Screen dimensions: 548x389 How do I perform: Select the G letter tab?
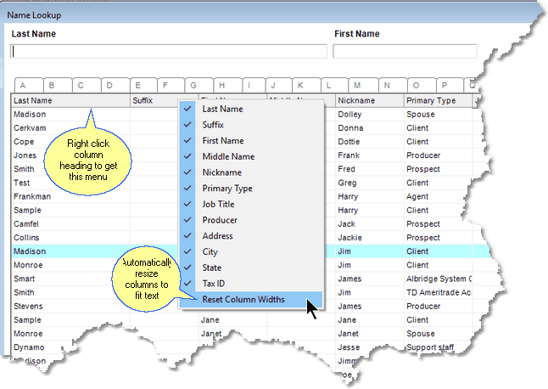[x=199, y=85]
